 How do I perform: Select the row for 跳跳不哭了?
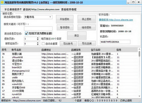pos(69,74)
